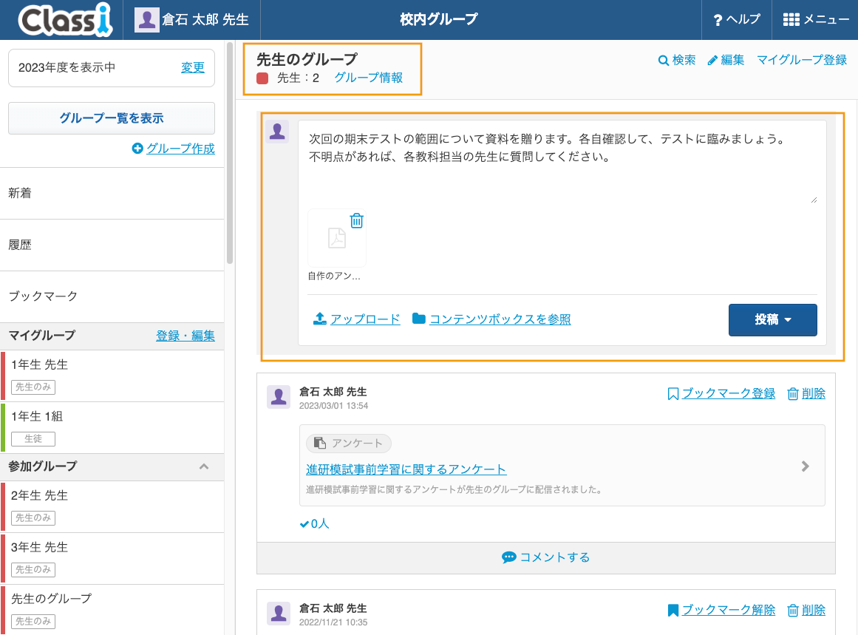Click the アップロード link text

(365, 319)
